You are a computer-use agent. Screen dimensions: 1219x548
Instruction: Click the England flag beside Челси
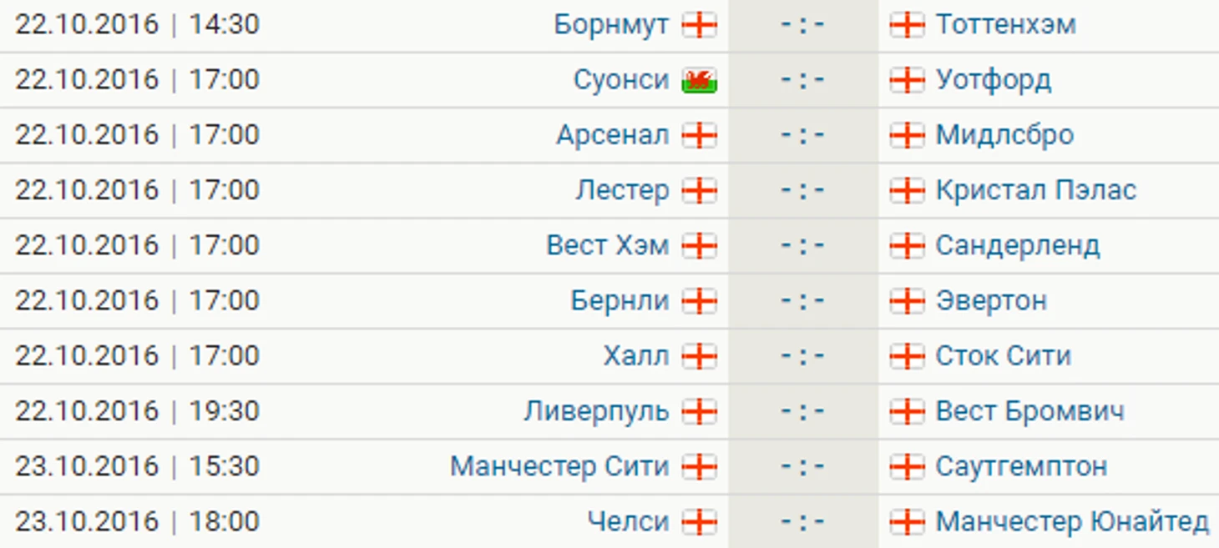[x=699, y=523]
